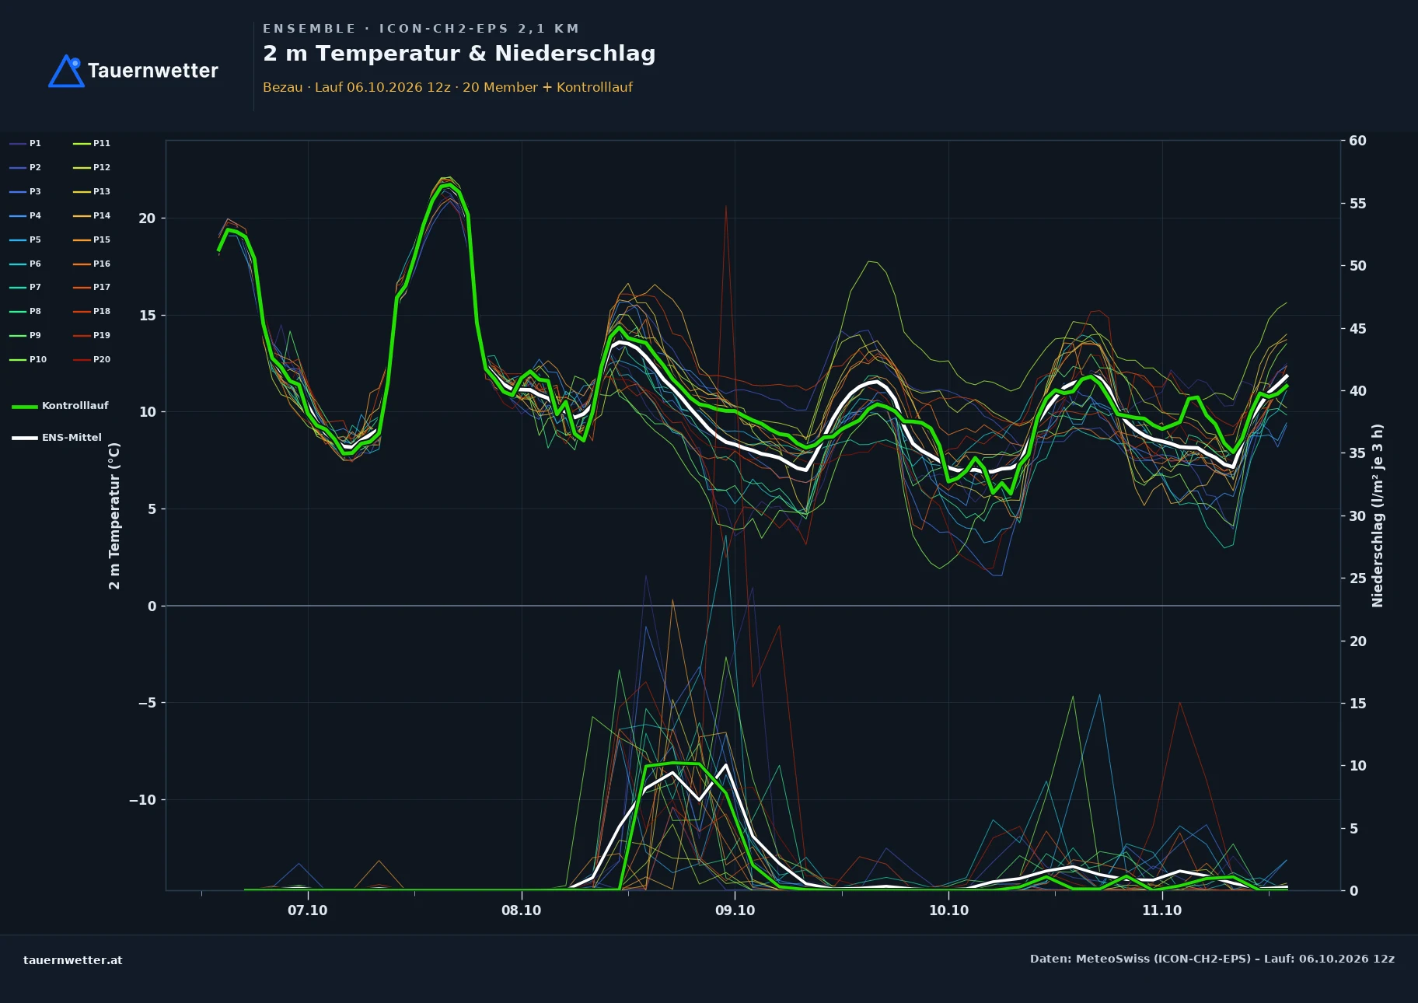This screenshot has width=1418, height=1003.
Task: Click the MeteoSwiss data source footer
Action: [x=1212, y=959]
